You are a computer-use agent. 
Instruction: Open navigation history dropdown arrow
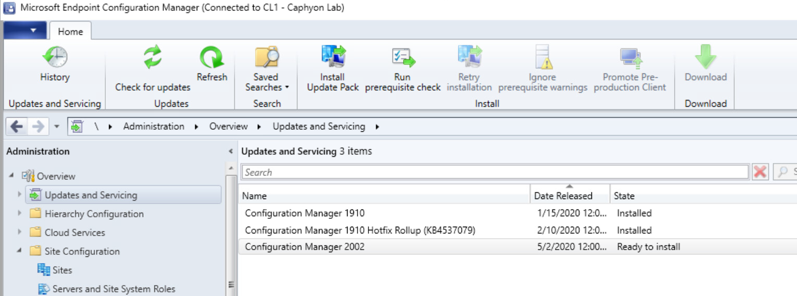(x=57, y=127)
